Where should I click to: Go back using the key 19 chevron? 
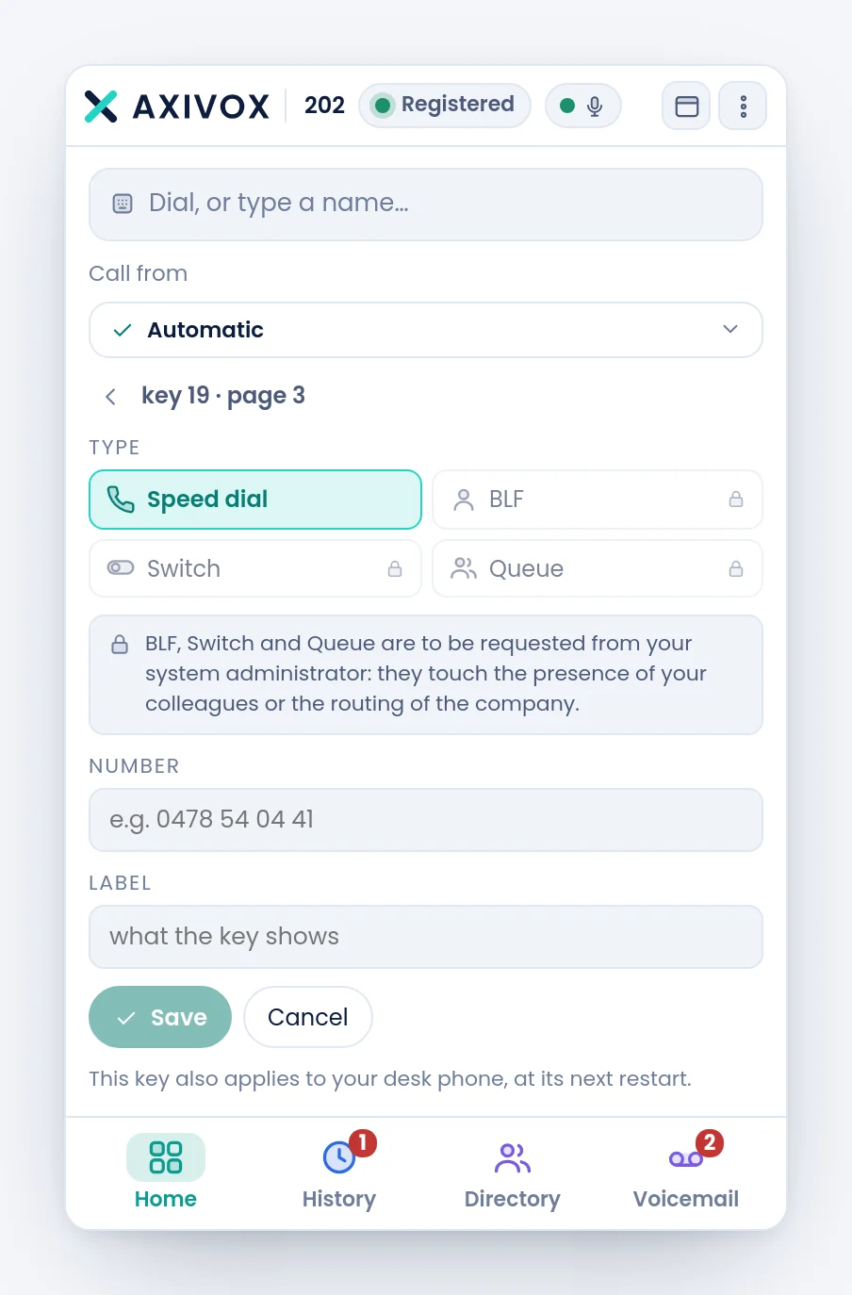coord(110,397)
